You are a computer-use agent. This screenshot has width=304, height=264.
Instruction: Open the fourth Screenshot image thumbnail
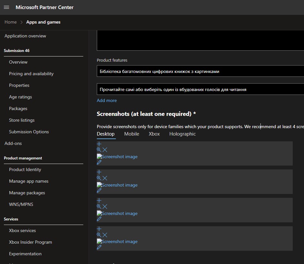[x=117, y=241]
